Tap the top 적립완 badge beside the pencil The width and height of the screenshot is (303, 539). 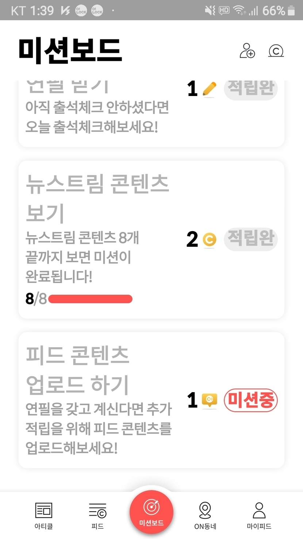point(251,89)
